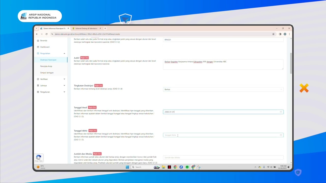
Task: Open calendar icon in Tanggal Awal field
Action: coord(281,112)
